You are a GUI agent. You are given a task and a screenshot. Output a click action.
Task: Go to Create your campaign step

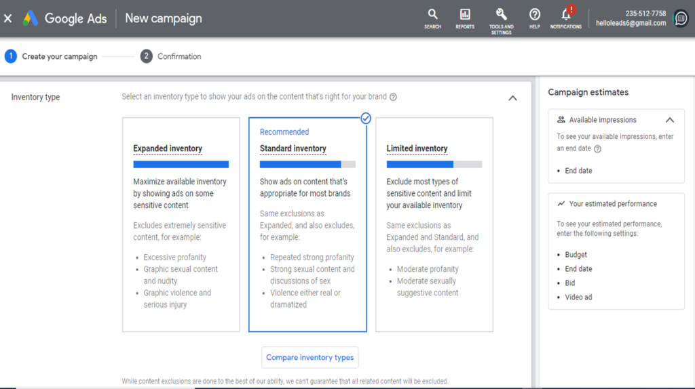[x=59, y=56]
